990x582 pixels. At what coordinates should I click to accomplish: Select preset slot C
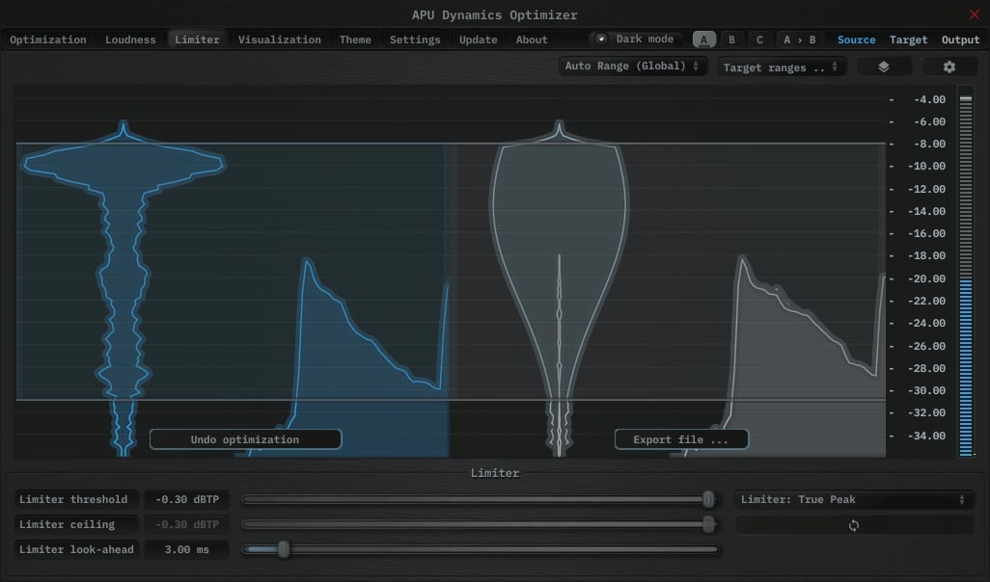click(x=759, y=40)
